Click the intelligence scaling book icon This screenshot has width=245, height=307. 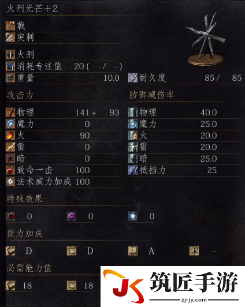coord(133,251)
